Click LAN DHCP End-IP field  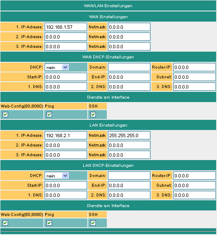(x=129, y=185)
